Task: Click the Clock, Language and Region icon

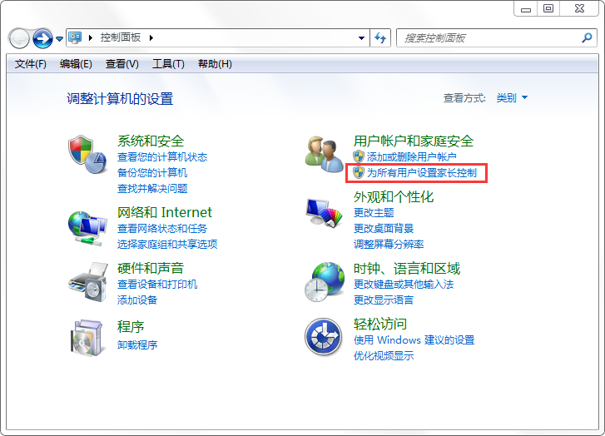Action: click(323, 281)
